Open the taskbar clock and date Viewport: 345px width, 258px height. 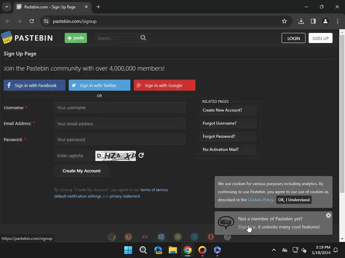(321, 250)
